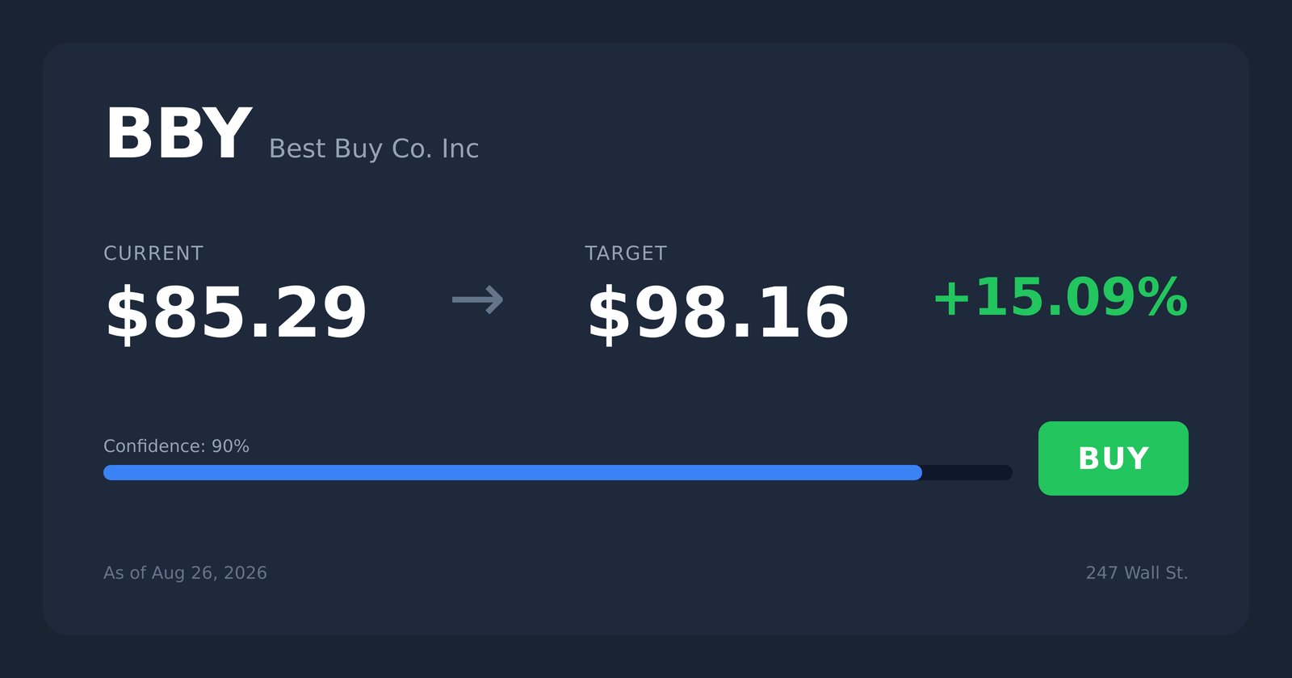Open the 247 Wall St. source credit
The image size is (1292, 678).
pos(1136,573)
